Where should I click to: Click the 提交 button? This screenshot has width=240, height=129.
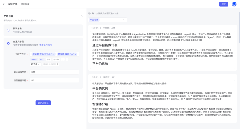[223, 4]
